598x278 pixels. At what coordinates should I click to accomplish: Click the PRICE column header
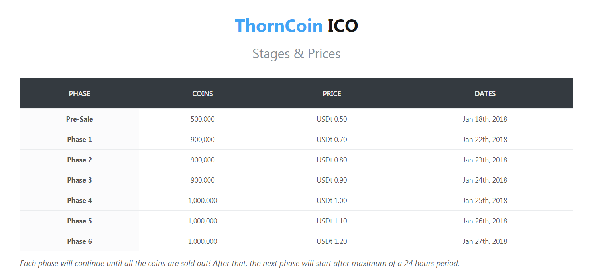[x=332, y=94]
